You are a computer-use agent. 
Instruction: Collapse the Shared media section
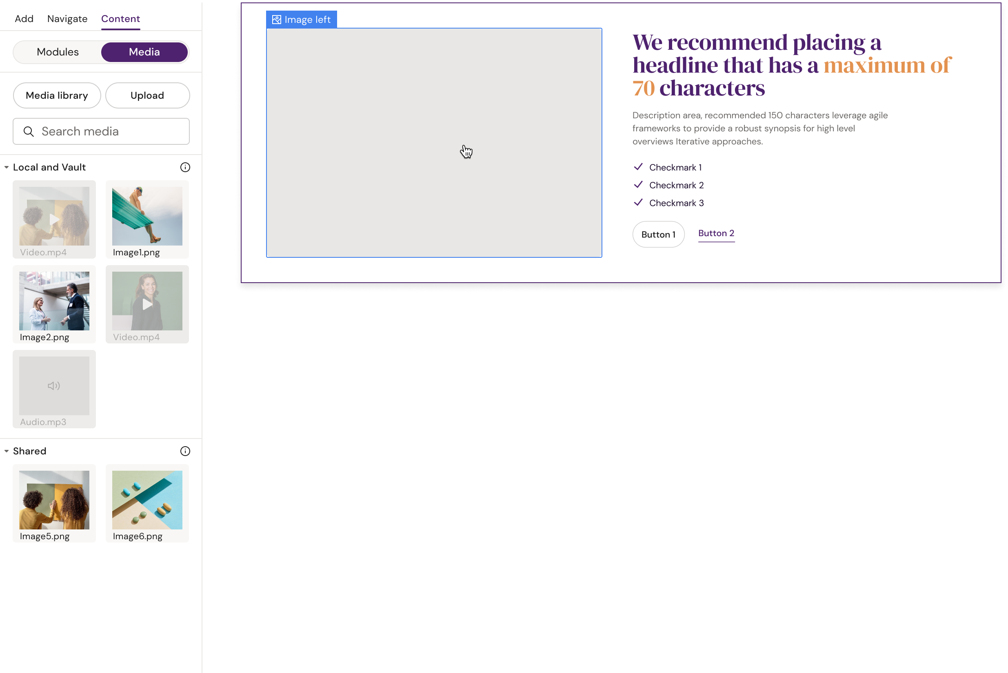(x=6, y=451)
